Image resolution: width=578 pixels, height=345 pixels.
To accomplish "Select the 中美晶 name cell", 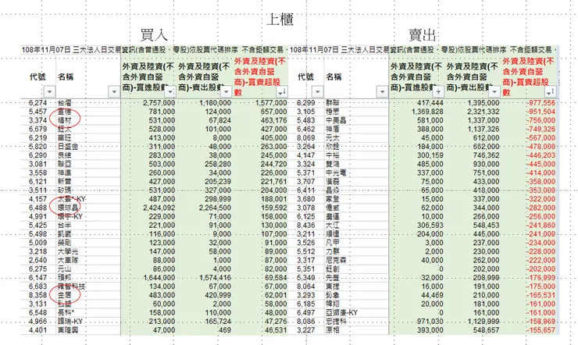I will (x=336, y=120).
